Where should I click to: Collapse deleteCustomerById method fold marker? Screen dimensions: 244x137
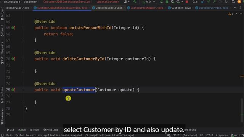coord(23,59)
